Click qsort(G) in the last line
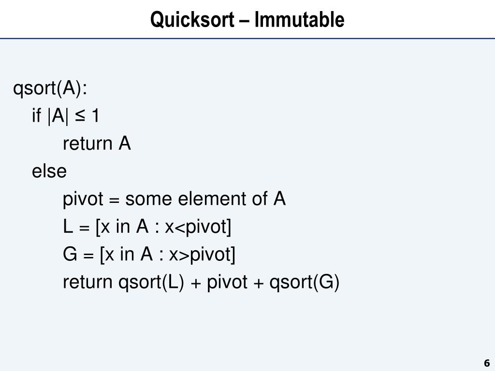Viewport: 495px width, 371px height. coord(305,282)
